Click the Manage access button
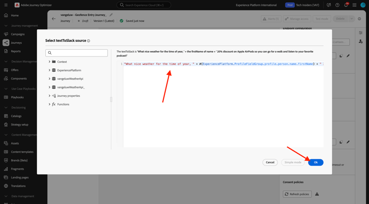Screen dimensions: 369x204 (x=297, y=19)
